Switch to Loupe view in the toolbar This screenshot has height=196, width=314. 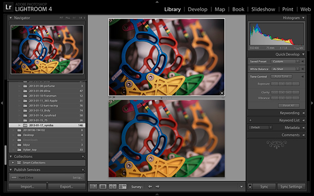[x=103, y=187]
